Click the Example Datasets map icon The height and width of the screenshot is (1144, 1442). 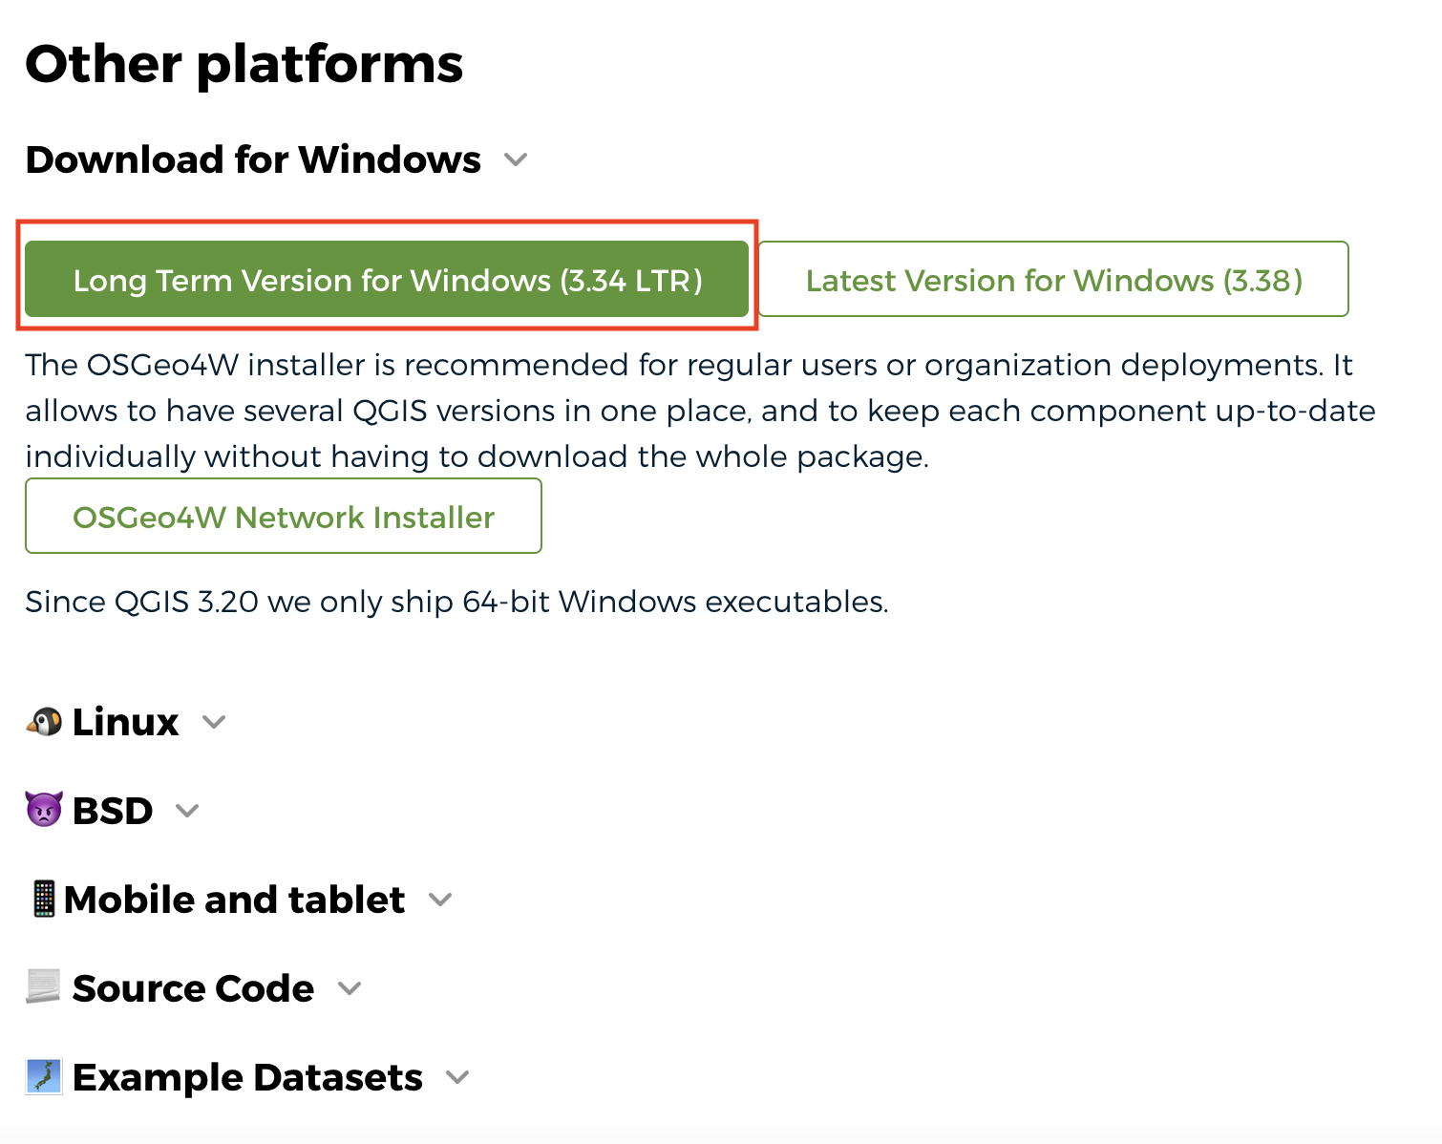pos(44,1077)
